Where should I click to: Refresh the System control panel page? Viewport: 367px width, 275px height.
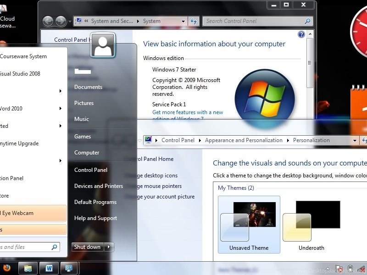coord(194,21)
